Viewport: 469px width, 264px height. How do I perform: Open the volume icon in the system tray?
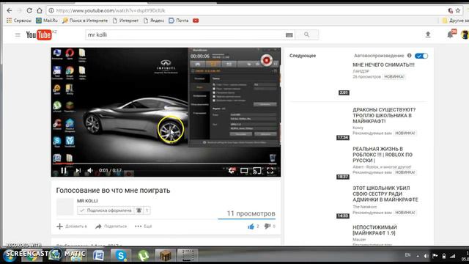pyautogui.click(x=426, y=256)
